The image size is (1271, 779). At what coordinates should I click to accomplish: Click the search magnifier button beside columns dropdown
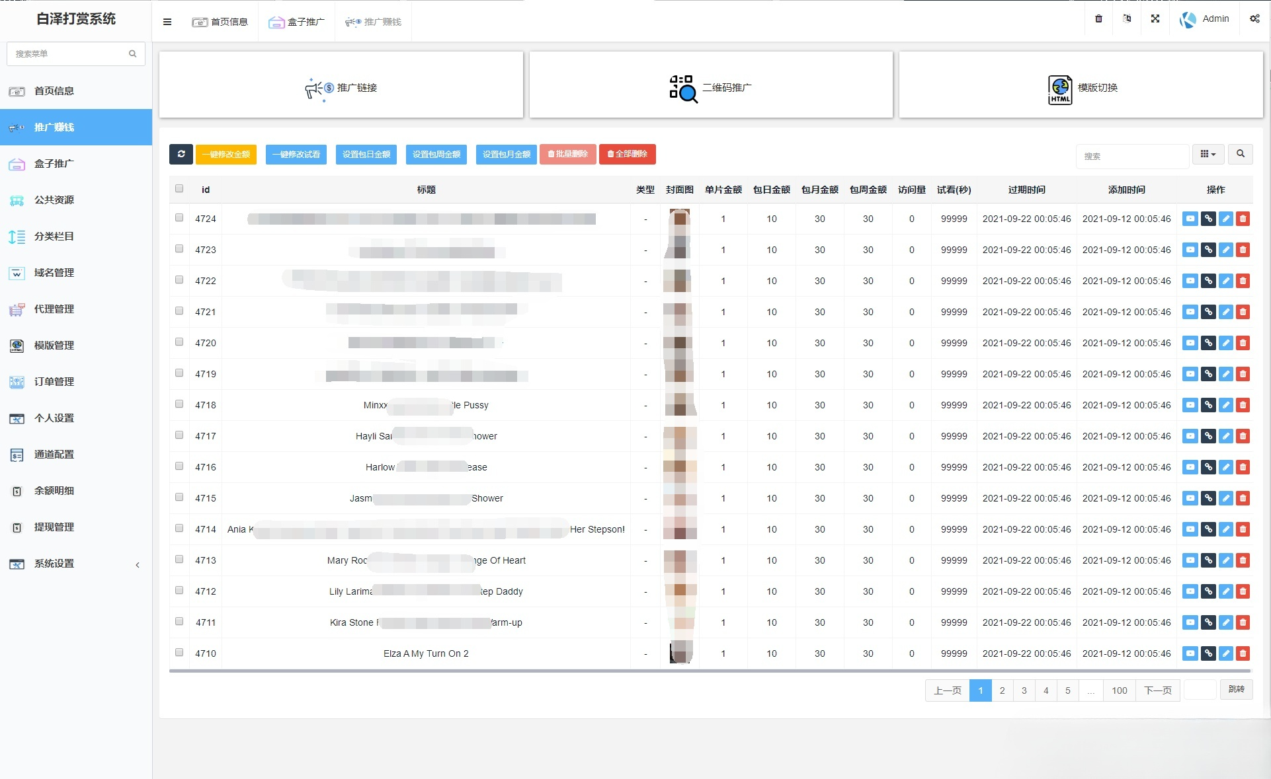1240,154
